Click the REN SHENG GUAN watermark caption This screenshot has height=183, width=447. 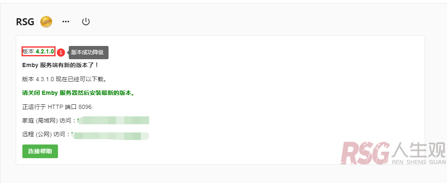419,162
